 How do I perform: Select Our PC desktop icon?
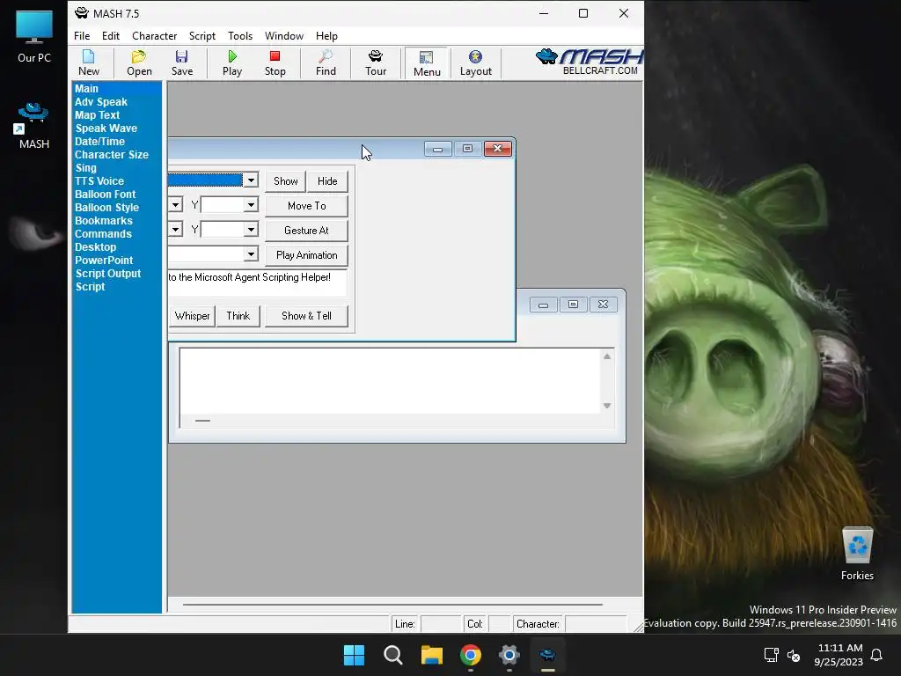[34, 37]
